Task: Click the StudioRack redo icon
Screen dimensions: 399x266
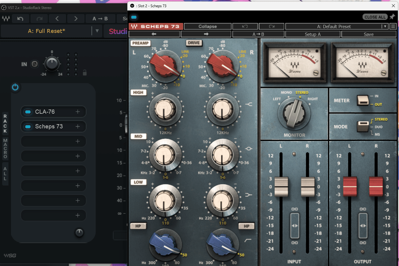Action: [x=39, y=19]
